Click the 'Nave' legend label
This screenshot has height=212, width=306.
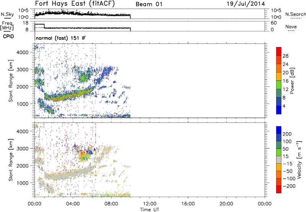[291, 26]
